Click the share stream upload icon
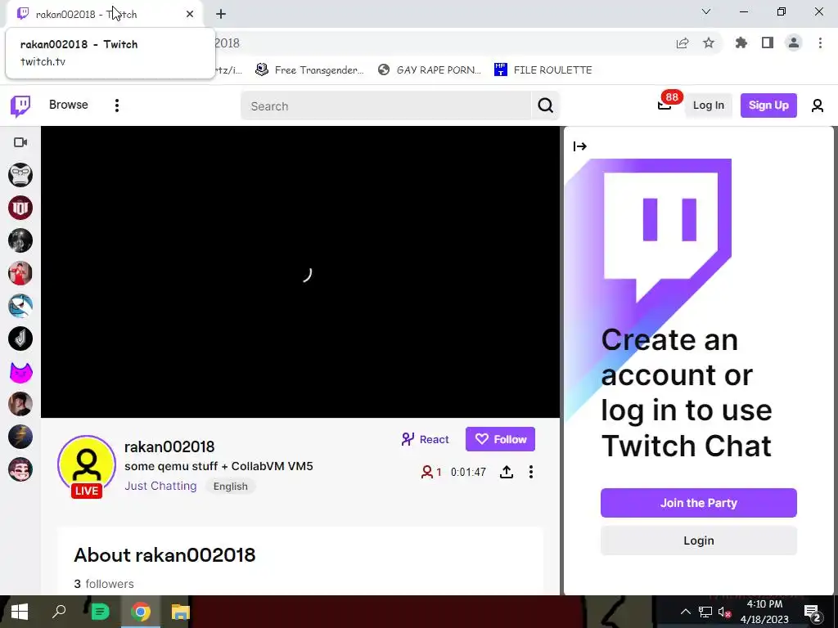The image size is (838, 628). pyautogui.click(x=506, y=472)
